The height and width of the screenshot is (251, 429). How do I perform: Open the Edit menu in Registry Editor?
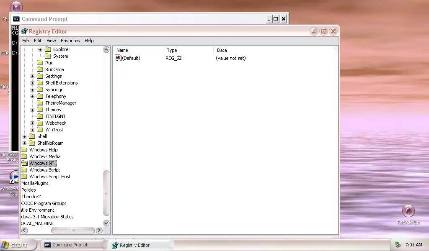tap(38, 41)
